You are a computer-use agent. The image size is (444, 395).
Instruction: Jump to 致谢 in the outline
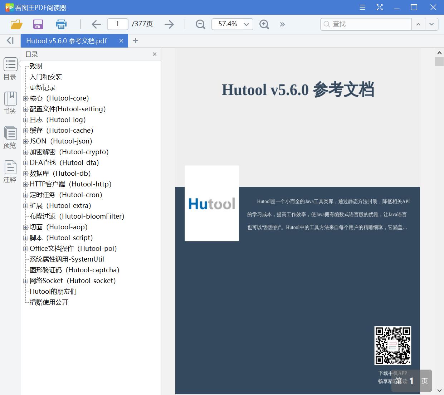(36, 66)
